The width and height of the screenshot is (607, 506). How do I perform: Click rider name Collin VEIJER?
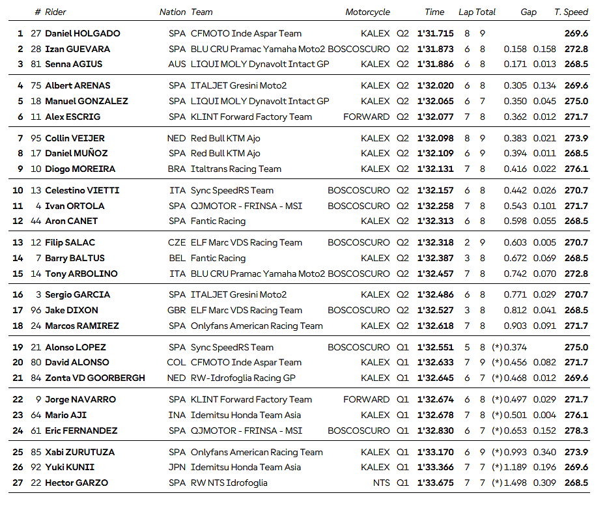tap(75, 138)
